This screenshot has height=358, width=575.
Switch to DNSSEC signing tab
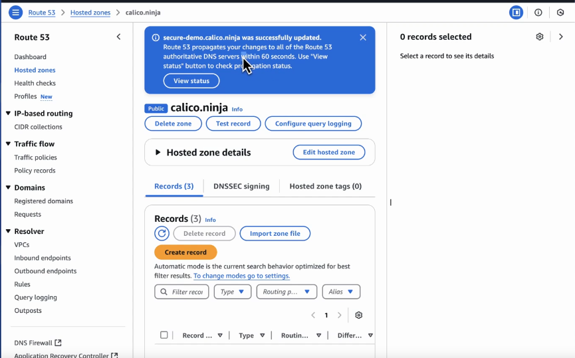click(241, 187)
